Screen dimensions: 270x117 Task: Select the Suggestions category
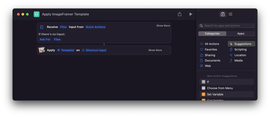point(241,44)
